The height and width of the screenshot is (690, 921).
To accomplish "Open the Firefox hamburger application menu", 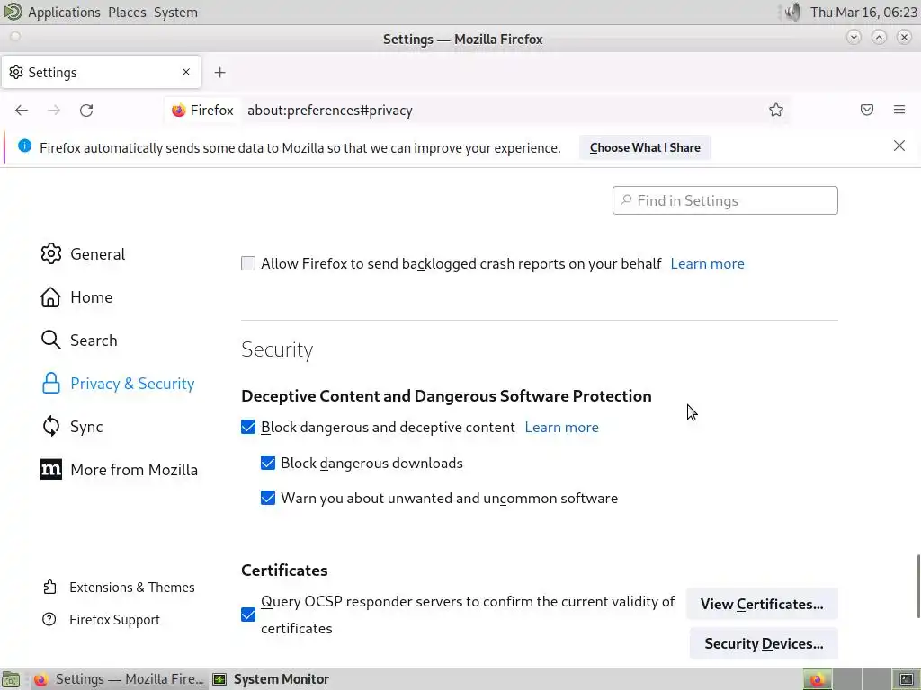I will [x=899, y=111].
